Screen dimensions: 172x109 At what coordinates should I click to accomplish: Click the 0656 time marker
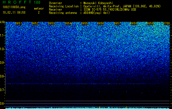coord(101,23)
